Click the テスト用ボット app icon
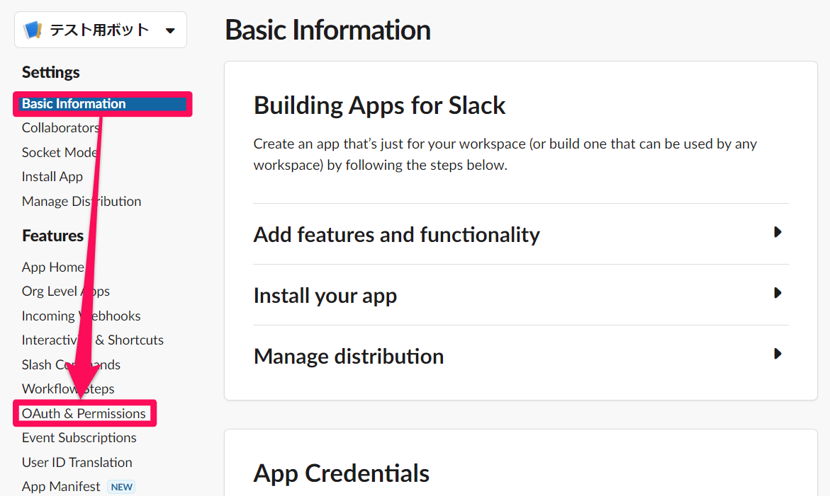 tap(32, 29)
